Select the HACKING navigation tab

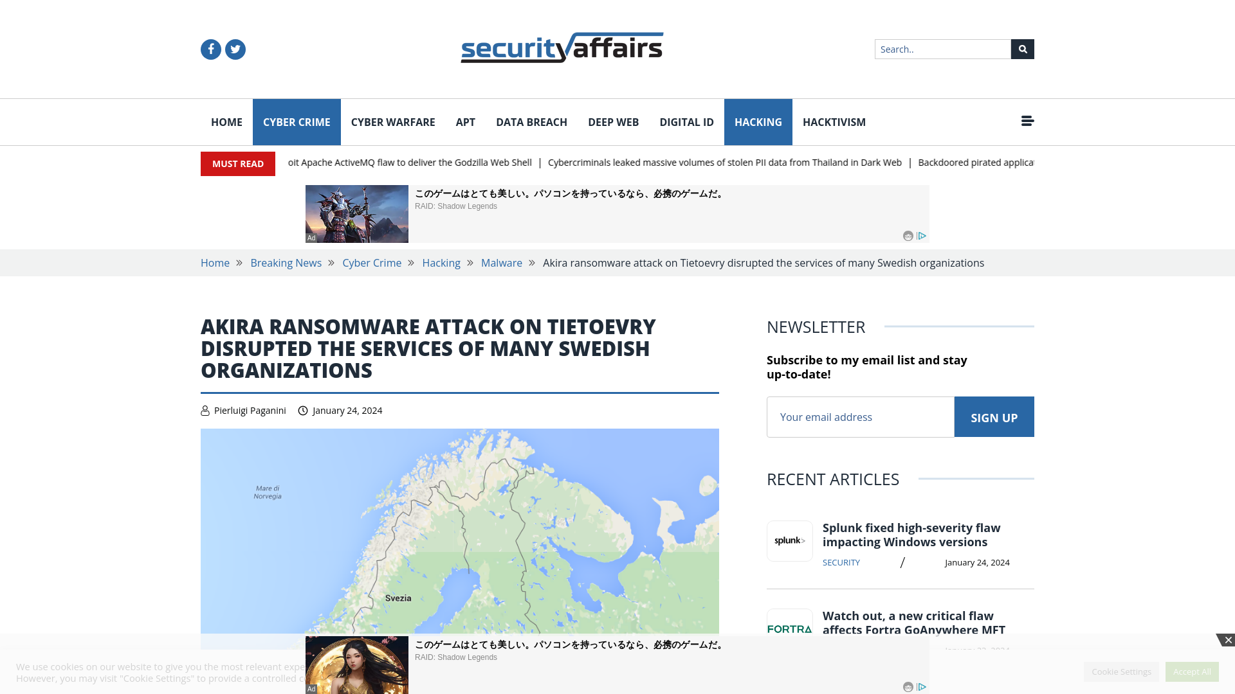point(758,122)
